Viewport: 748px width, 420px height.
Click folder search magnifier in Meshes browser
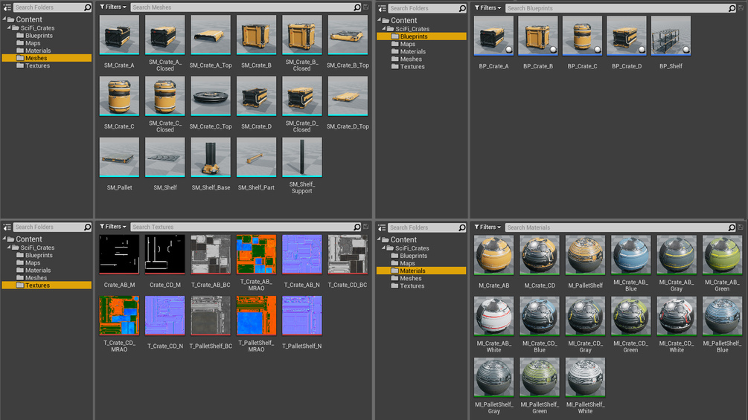click(x=87, y=7)
